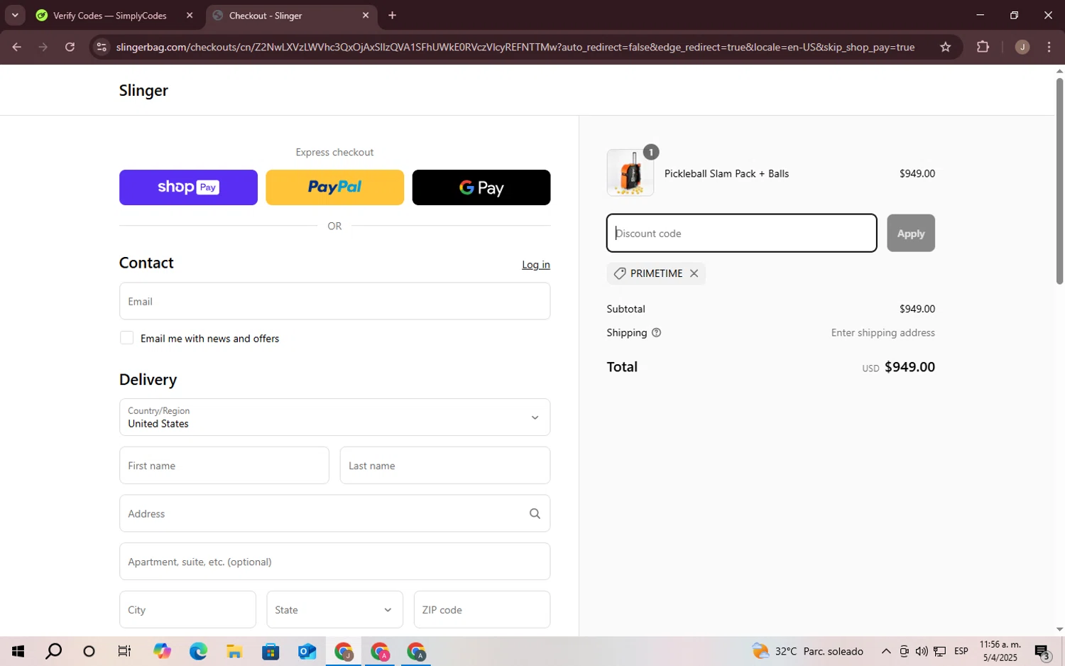Click the browser forward arrow
Screen dimensions: 1065x666
tap(43, 47)
